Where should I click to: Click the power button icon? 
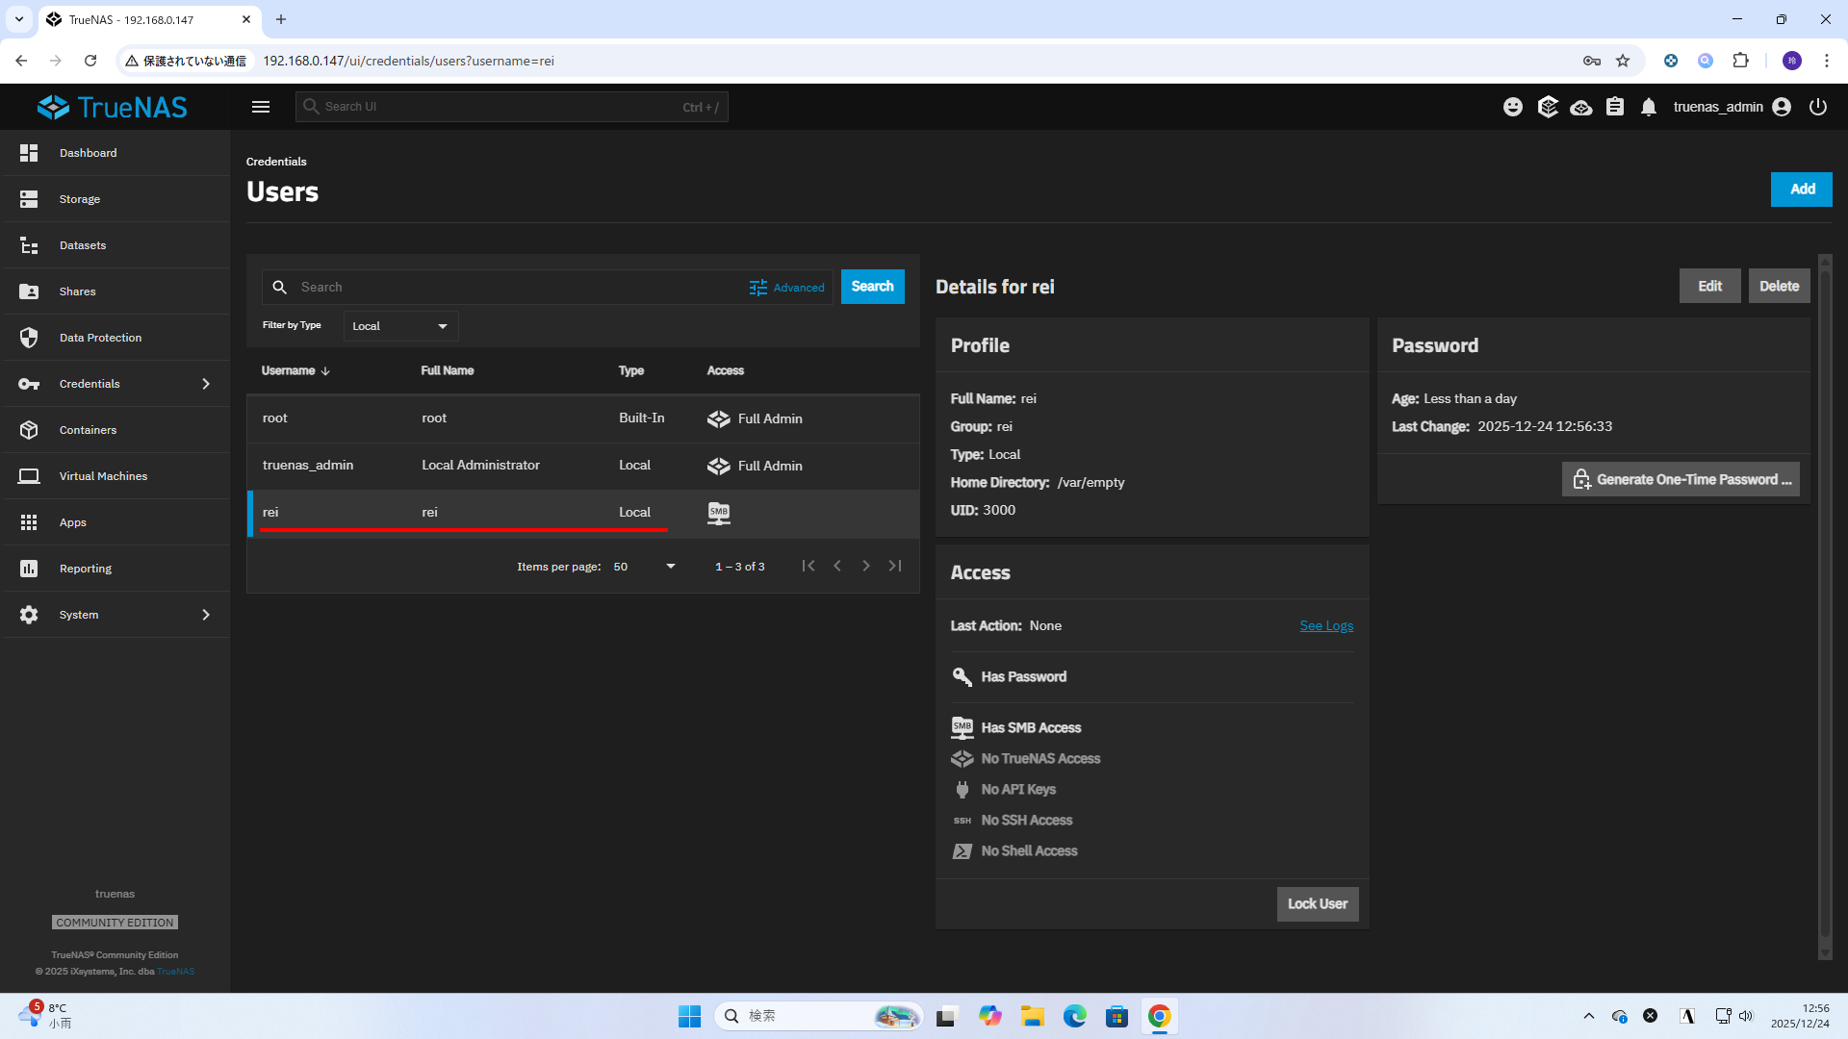click(1818, 107)
